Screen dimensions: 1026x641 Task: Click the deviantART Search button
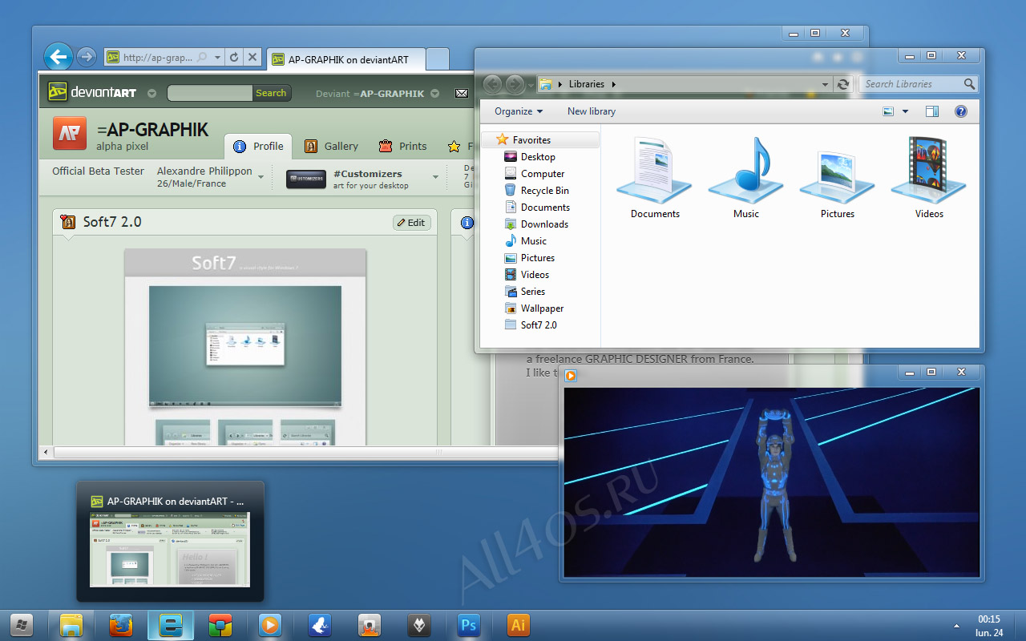[271, 93]
